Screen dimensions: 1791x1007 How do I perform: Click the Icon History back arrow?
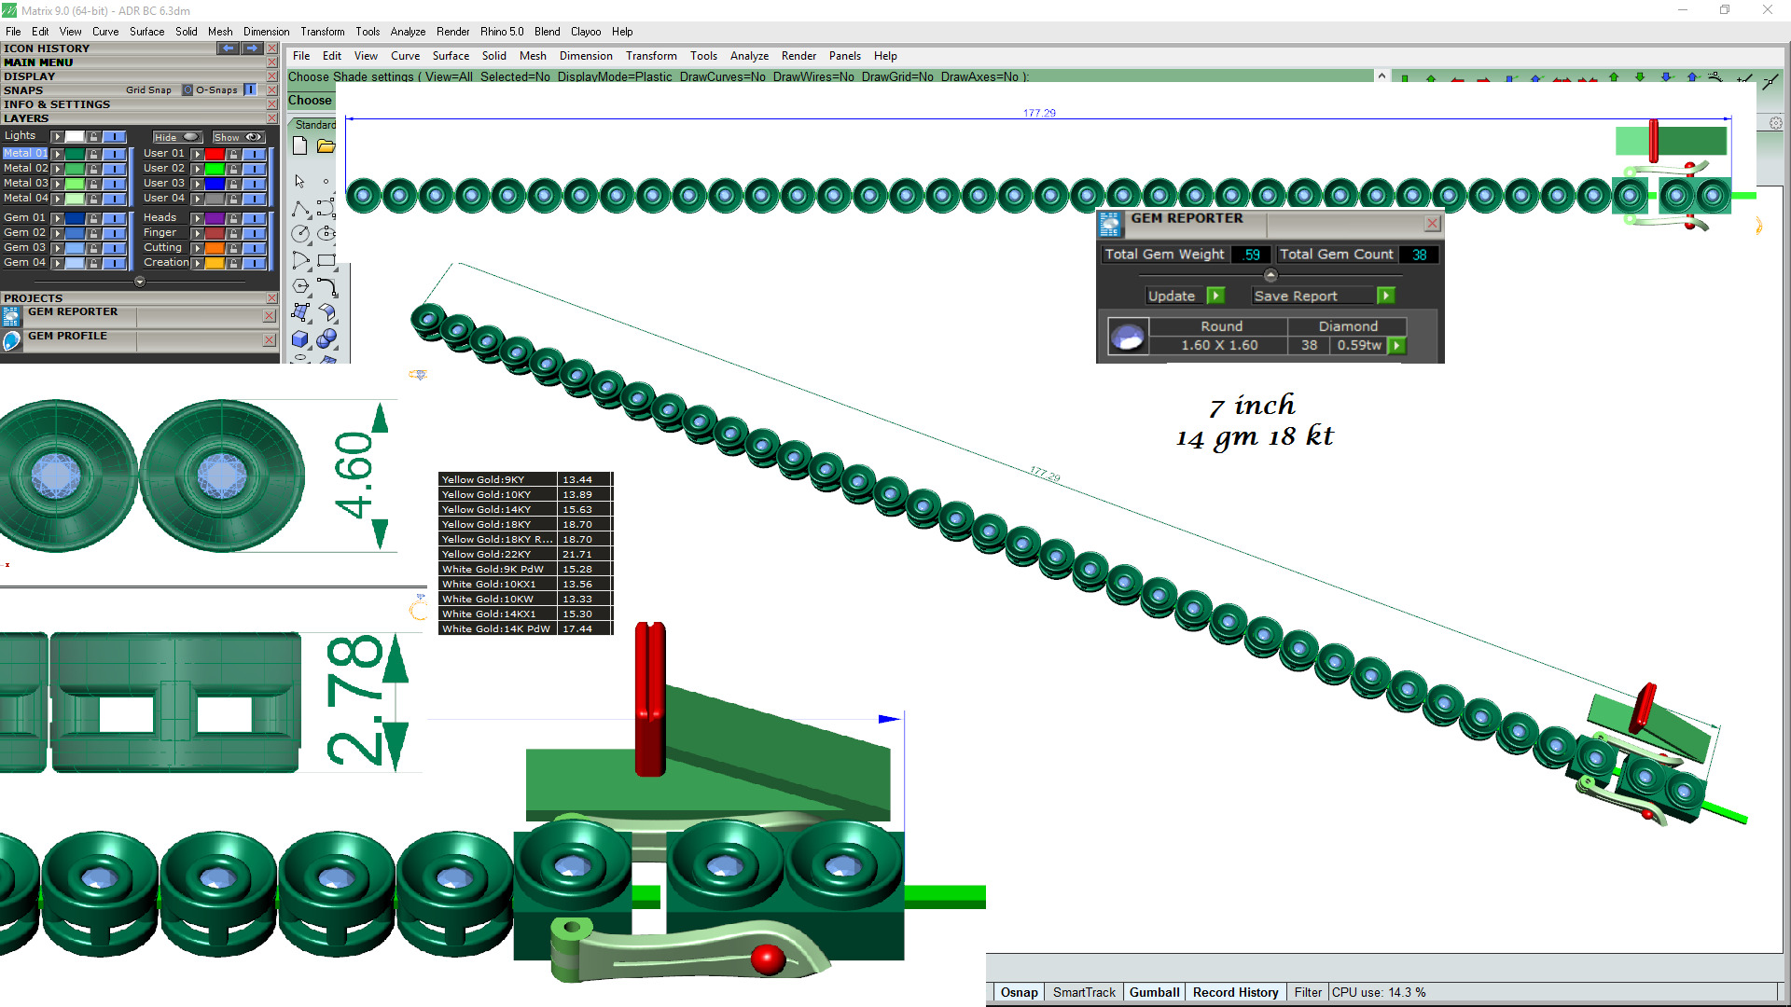[228, 48]
